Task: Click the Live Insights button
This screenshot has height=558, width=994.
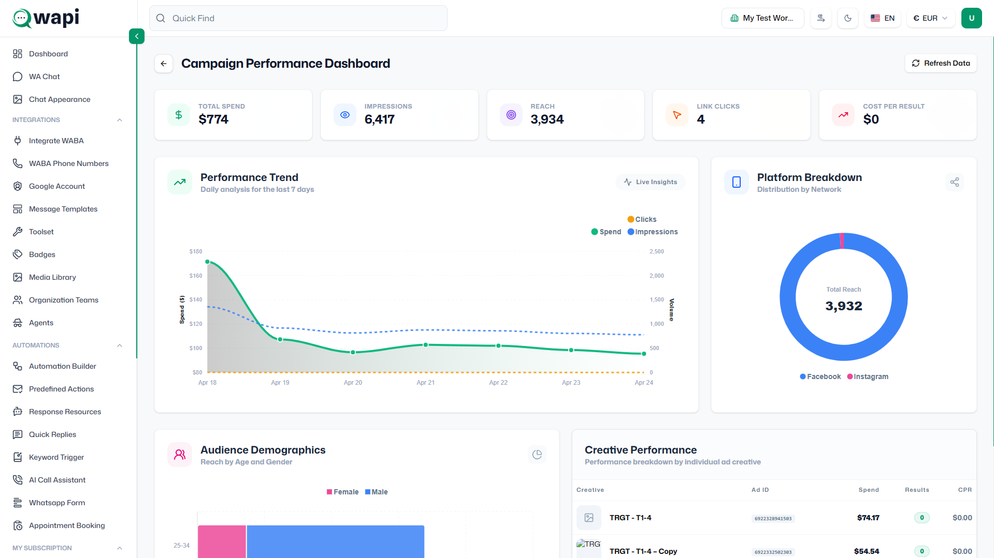Action: (651, 182)
